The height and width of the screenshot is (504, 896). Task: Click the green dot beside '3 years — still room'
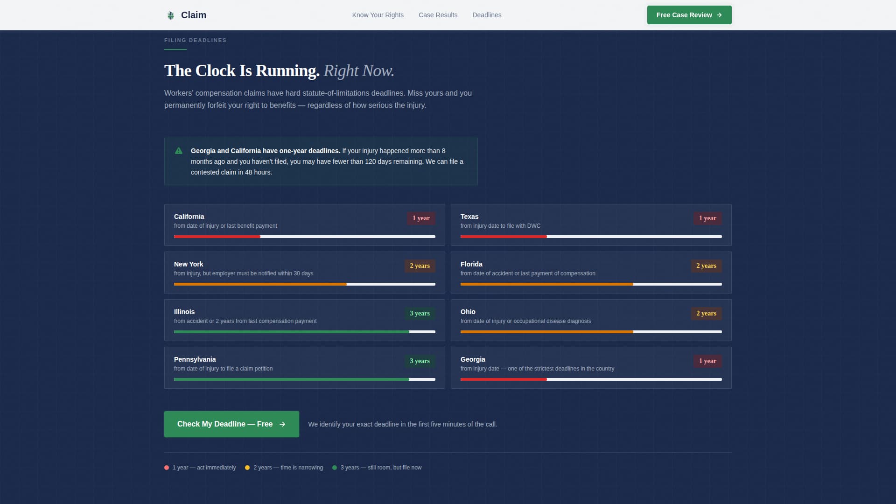[335, 467]
